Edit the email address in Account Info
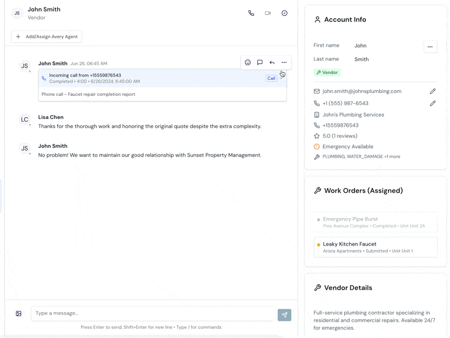The image size is (450, 338). pyautogui.click(x=433, y=91)
